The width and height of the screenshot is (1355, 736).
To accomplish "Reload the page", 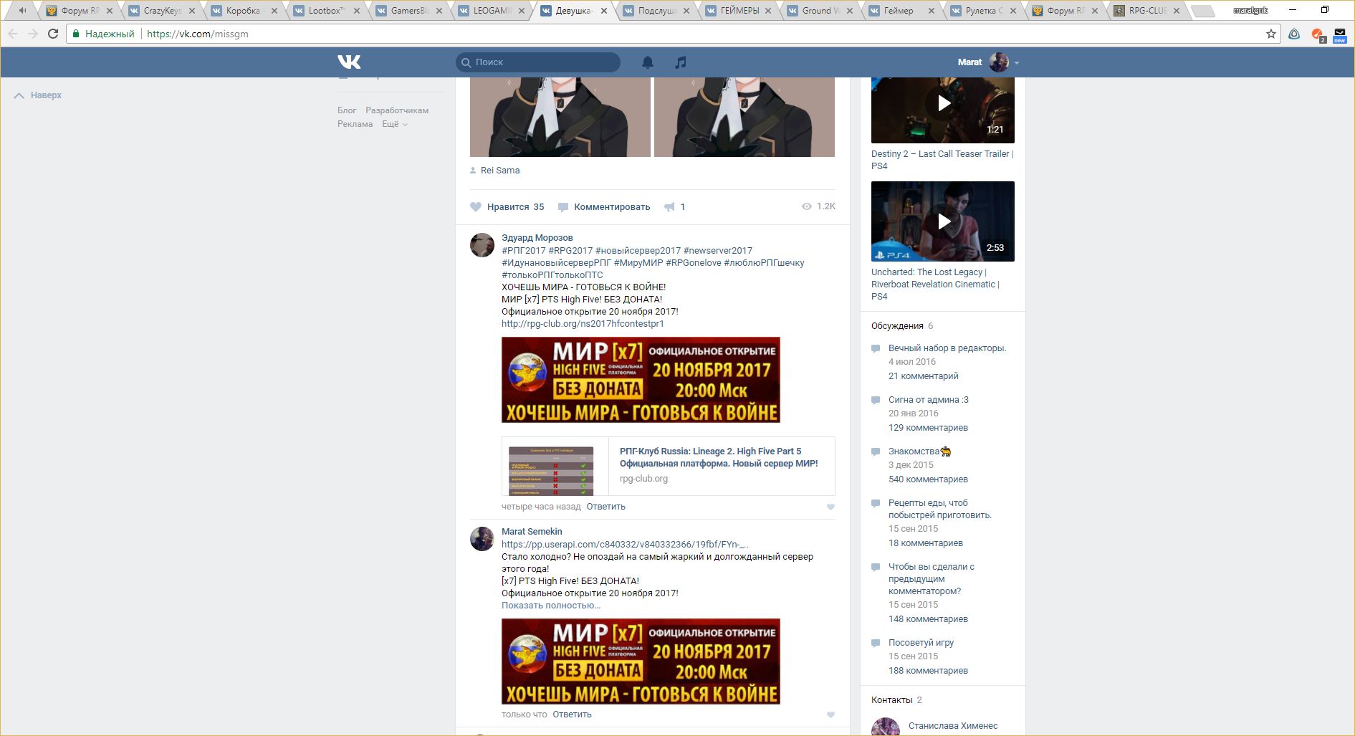I will 53,34.
